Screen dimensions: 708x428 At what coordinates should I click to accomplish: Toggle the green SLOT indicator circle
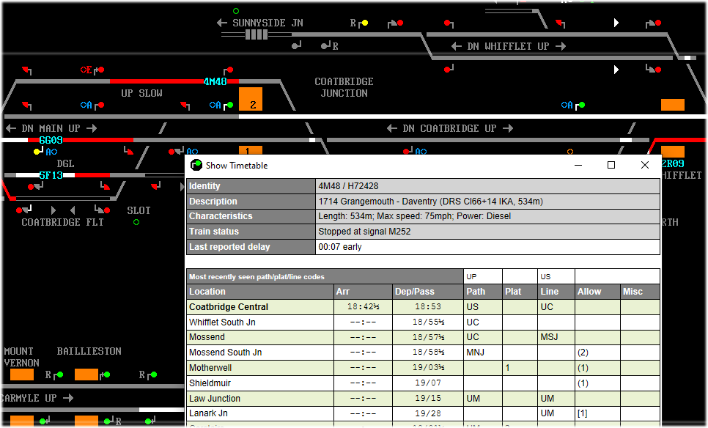click(x=136, y=222)
